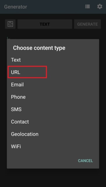
Task: Dismiss the dialog via the dark backdrop below it
Action: pos(53,178)
